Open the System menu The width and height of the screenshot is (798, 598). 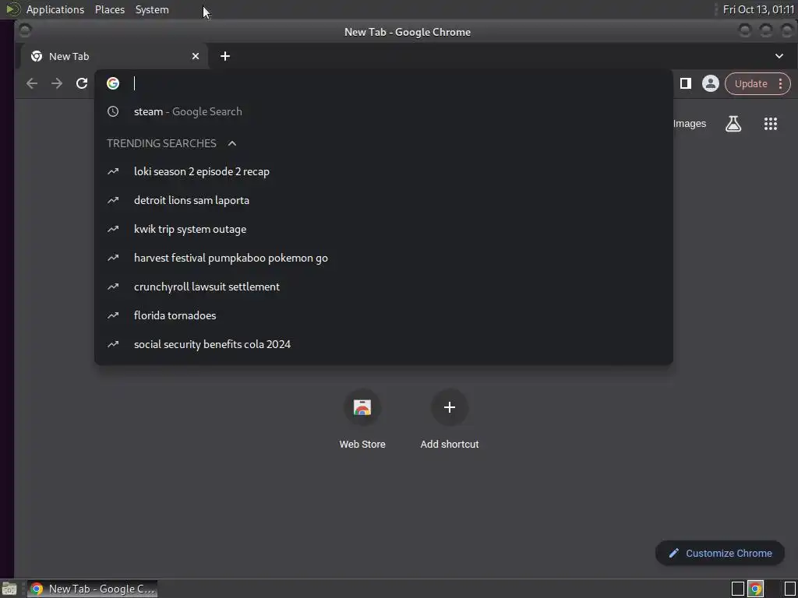click(152, 9)
